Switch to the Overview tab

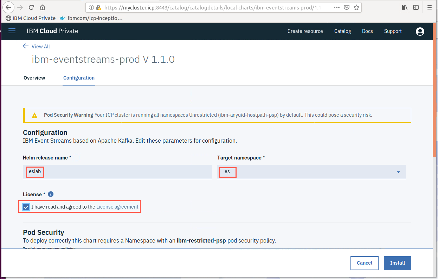34,78
